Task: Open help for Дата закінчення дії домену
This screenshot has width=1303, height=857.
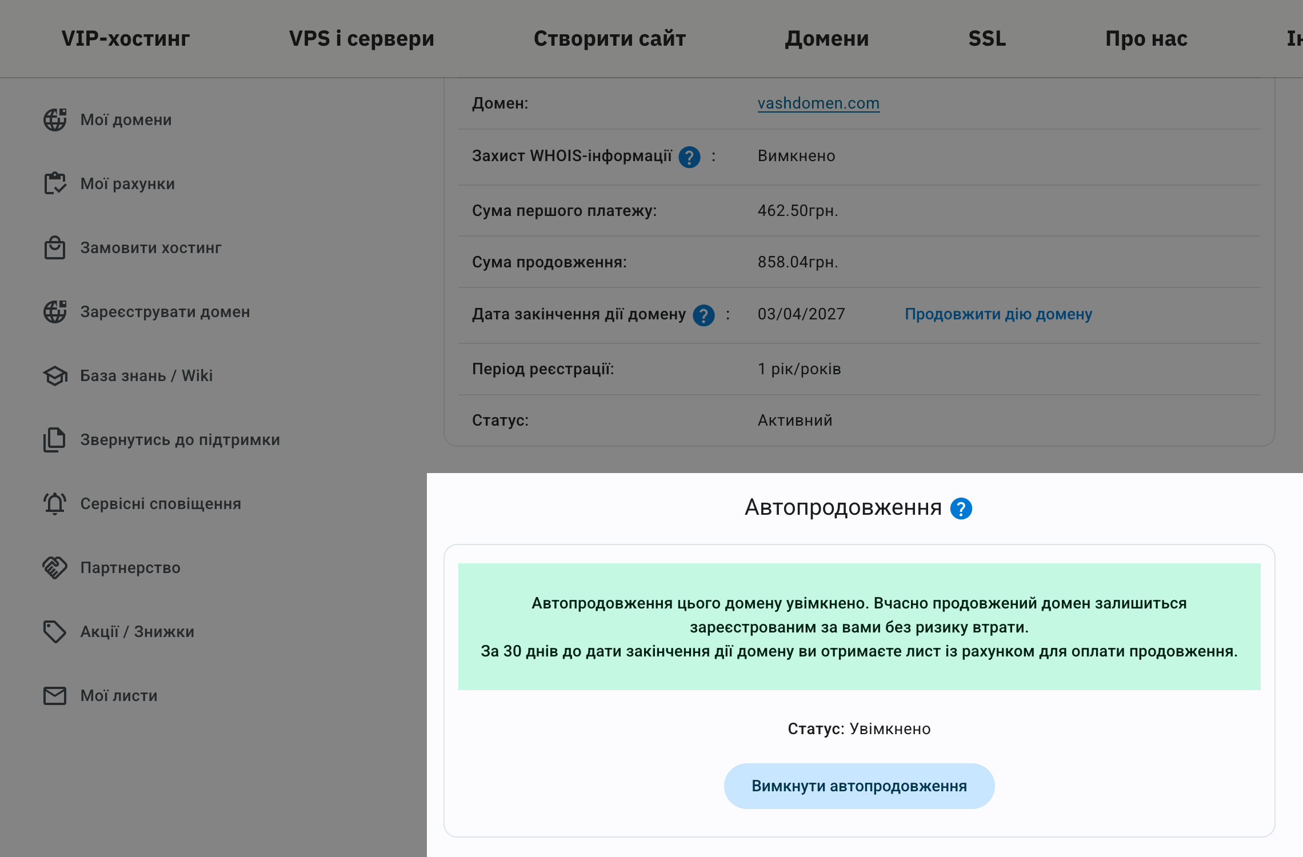Action: click(704, 315)
